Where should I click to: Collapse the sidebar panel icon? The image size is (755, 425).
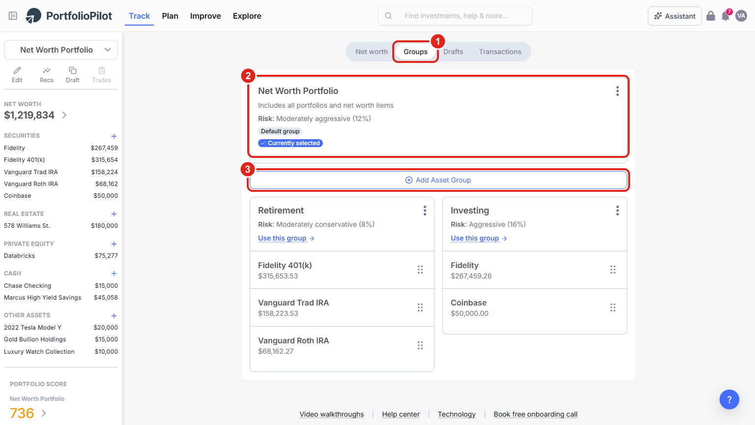pyautogui.click(x=13, y=16)
